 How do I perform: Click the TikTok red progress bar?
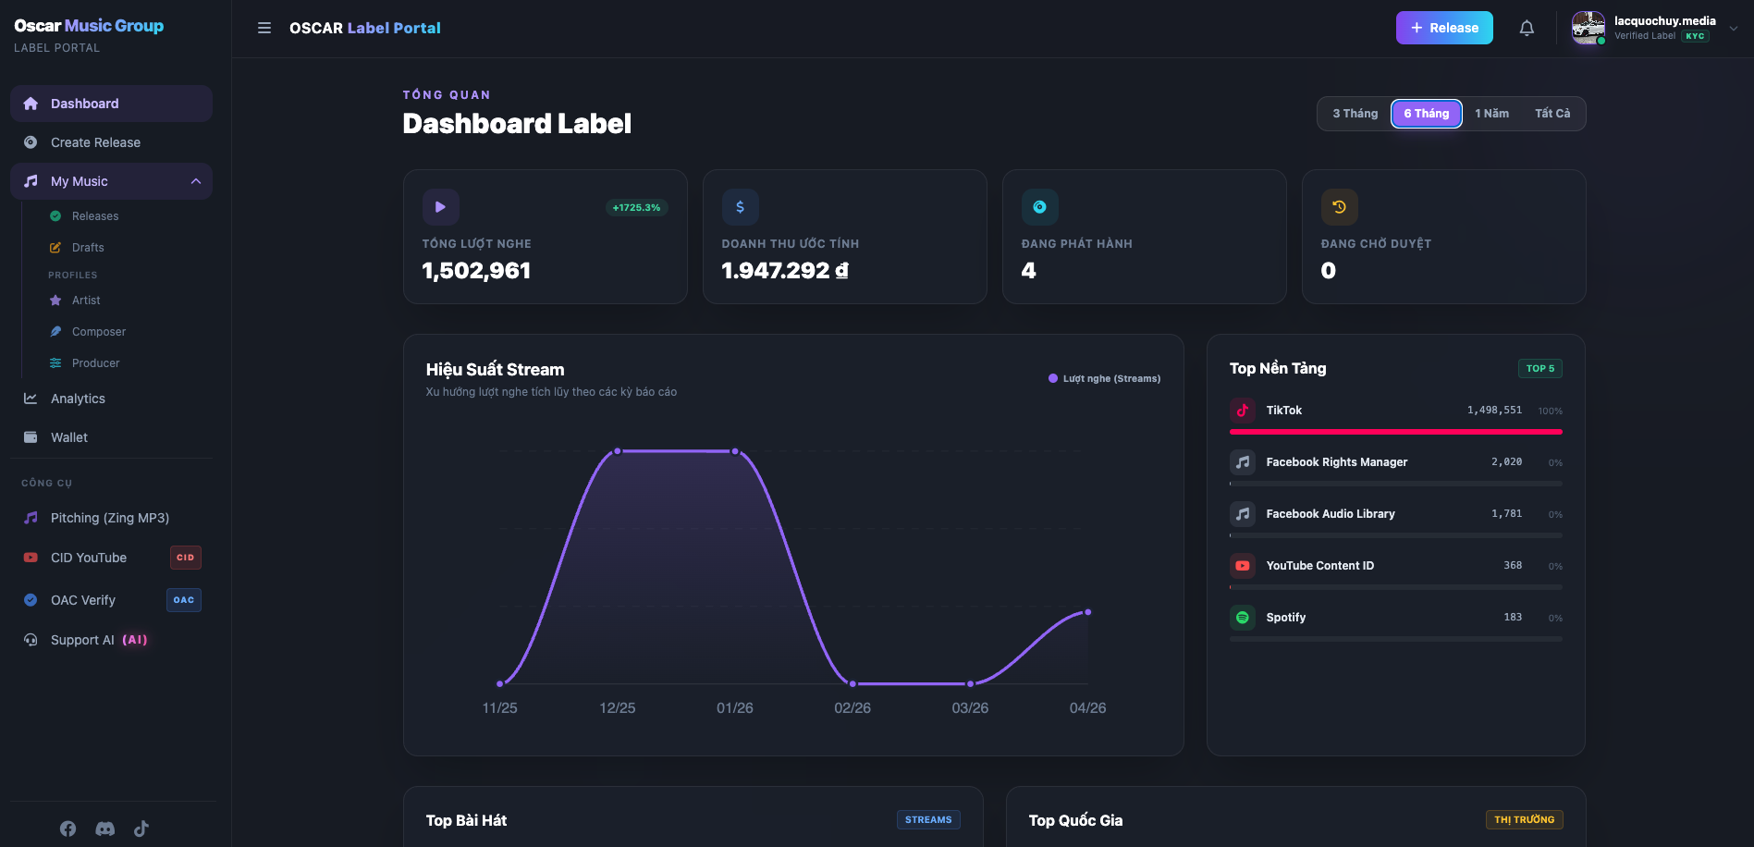pyautogui.click(x=1396, y=432)
